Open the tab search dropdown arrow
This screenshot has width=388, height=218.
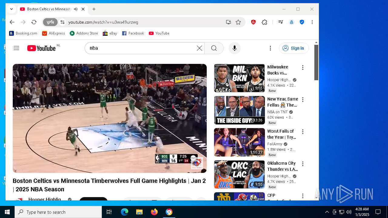tap(12, 9)
